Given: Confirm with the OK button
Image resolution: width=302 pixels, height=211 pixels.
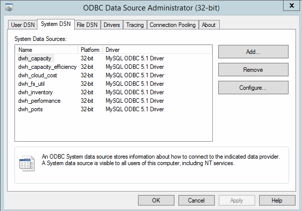Looking at the screenshot, I should 156,200.
